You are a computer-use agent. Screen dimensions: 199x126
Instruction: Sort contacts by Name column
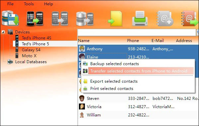click(84, 41)
